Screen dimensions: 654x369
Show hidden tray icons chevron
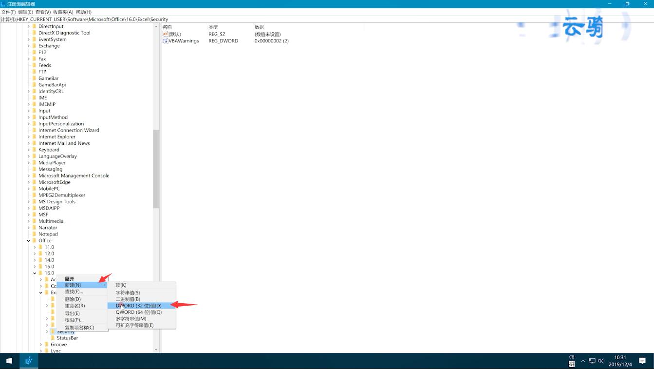click(583, 361)
